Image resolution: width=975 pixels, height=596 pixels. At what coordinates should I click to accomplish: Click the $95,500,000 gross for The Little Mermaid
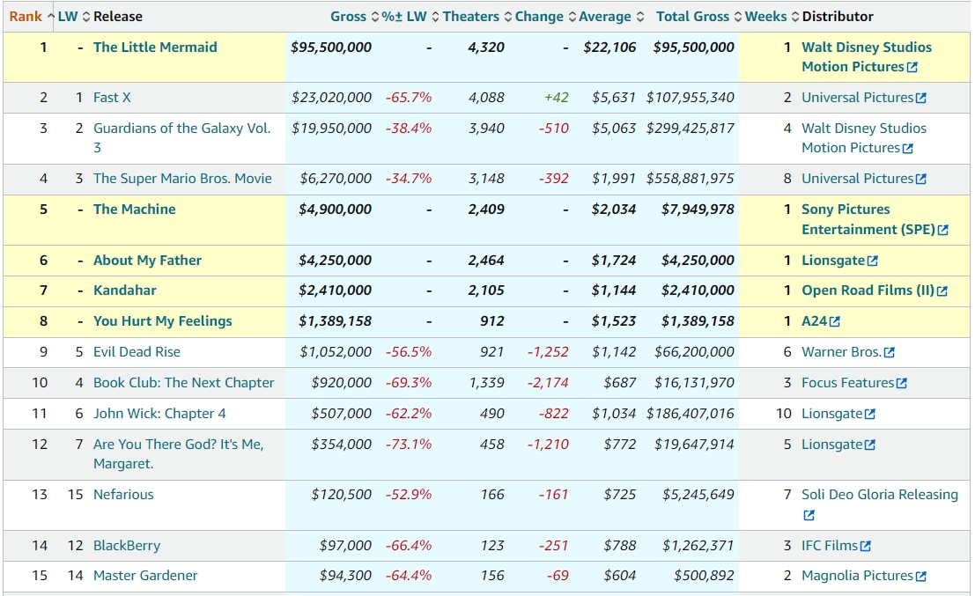pyautogui.click(x=331, y=48)
